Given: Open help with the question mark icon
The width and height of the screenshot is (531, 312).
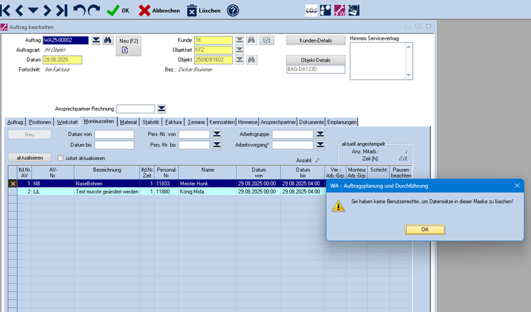Looking at the screenshot, I should tap(233, 10).
